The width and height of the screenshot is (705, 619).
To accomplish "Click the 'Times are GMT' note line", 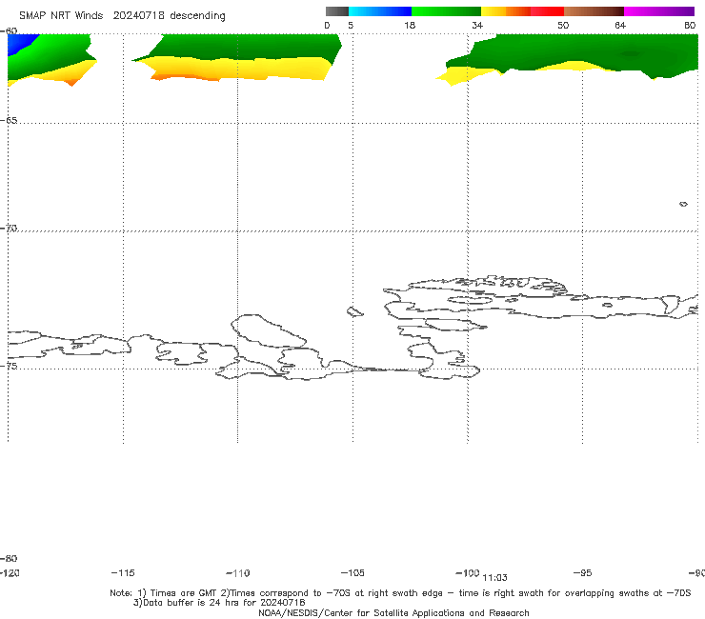I will coord(400,593).
